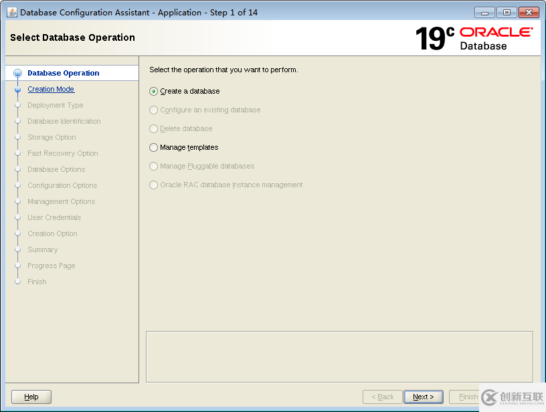Screen dimensions: 546x412
Task: Click the Database Options step label
Action: (56, 169)
